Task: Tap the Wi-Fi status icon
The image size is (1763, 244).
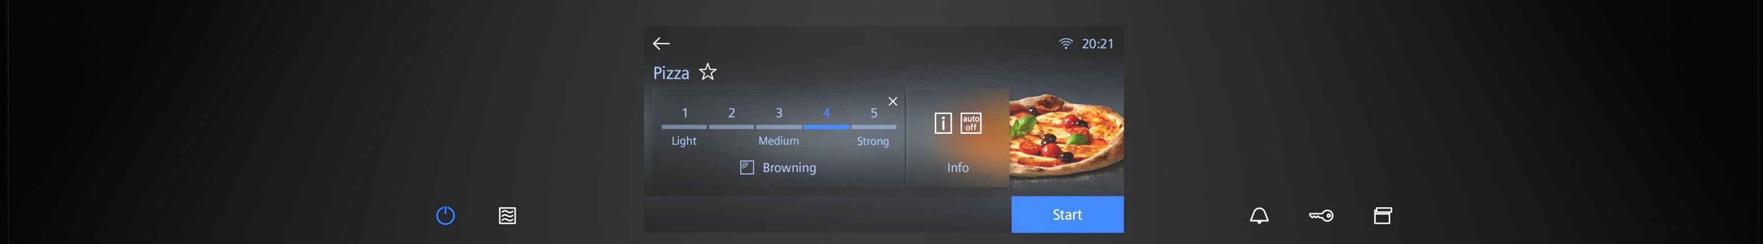Action: pyautogui.click(x=1066, y=44)
